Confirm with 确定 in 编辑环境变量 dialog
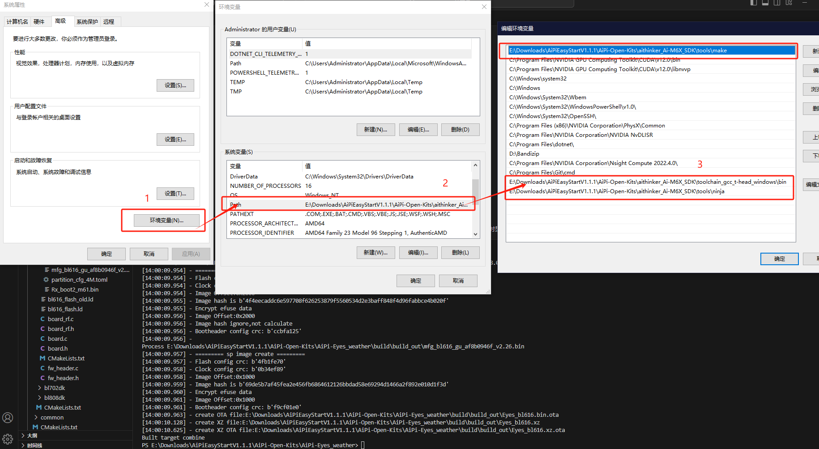 (x=780, y=259)
